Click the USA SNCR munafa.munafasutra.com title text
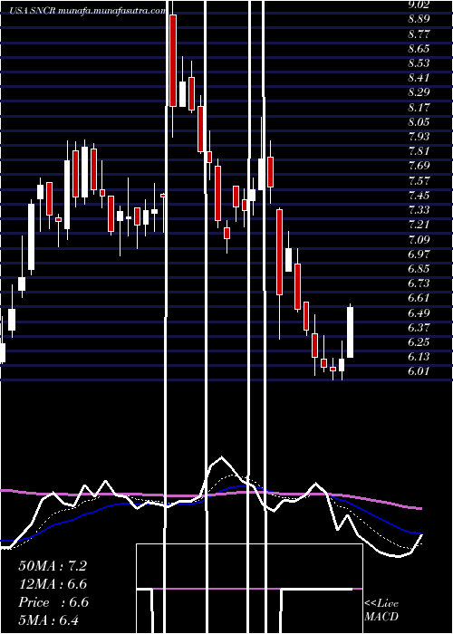The image size is (453, 634). pyautogui.click(x=88, y=11)
